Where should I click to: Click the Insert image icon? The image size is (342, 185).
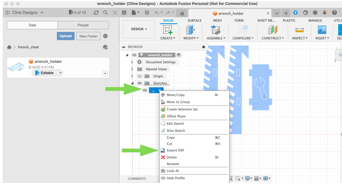[322, 30]
